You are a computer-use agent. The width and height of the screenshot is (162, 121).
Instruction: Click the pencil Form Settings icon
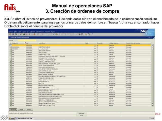click(77, 34)
